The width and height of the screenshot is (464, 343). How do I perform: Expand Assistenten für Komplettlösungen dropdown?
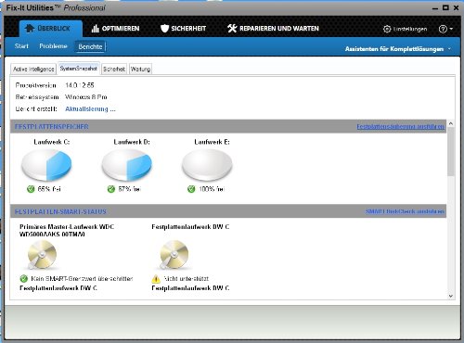[x=398, y=49]
